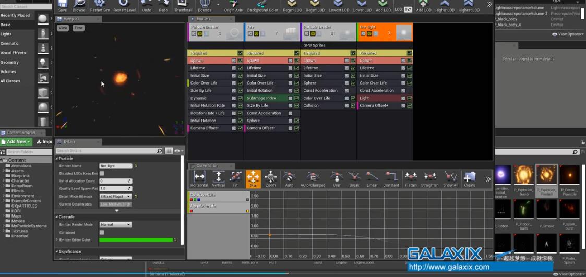Click the View button in Viewport
Viewport: 586px width, 277px height.
(x=63, y=28)
